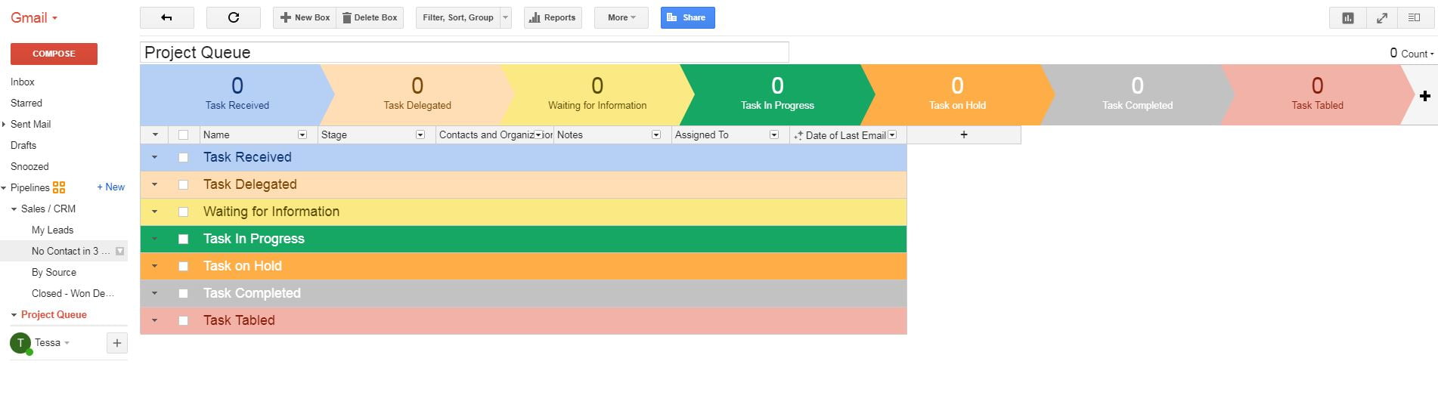Select the Waiting for Information stage arrow
The width and height of the screenshot is (1438, 411).
pyautogui.click(x=597, y=94)
